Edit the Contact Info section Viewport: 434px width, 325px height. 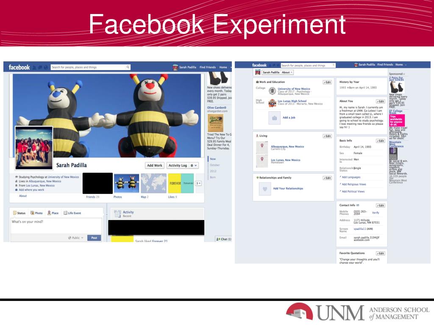coord(380,206)
